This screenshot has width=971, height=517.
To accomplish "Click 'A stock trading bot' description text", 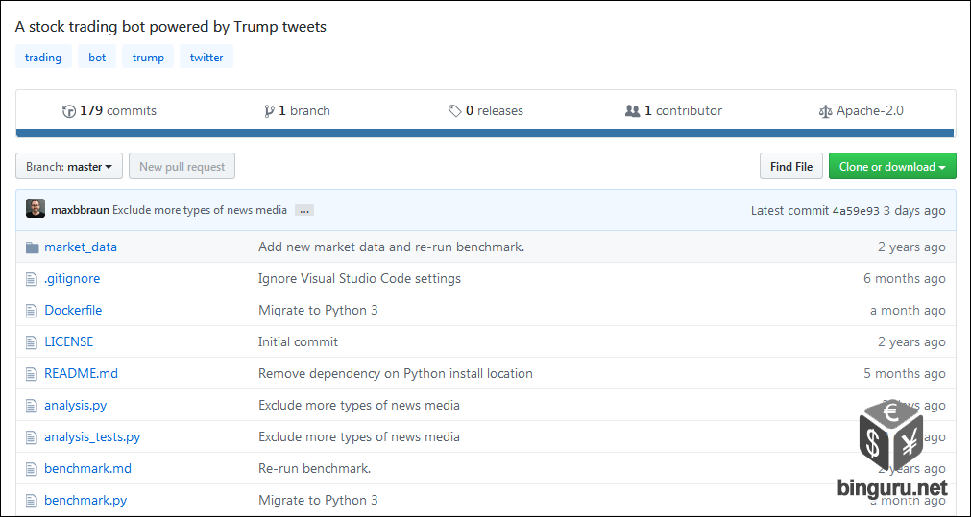I will tap(170, 27).
